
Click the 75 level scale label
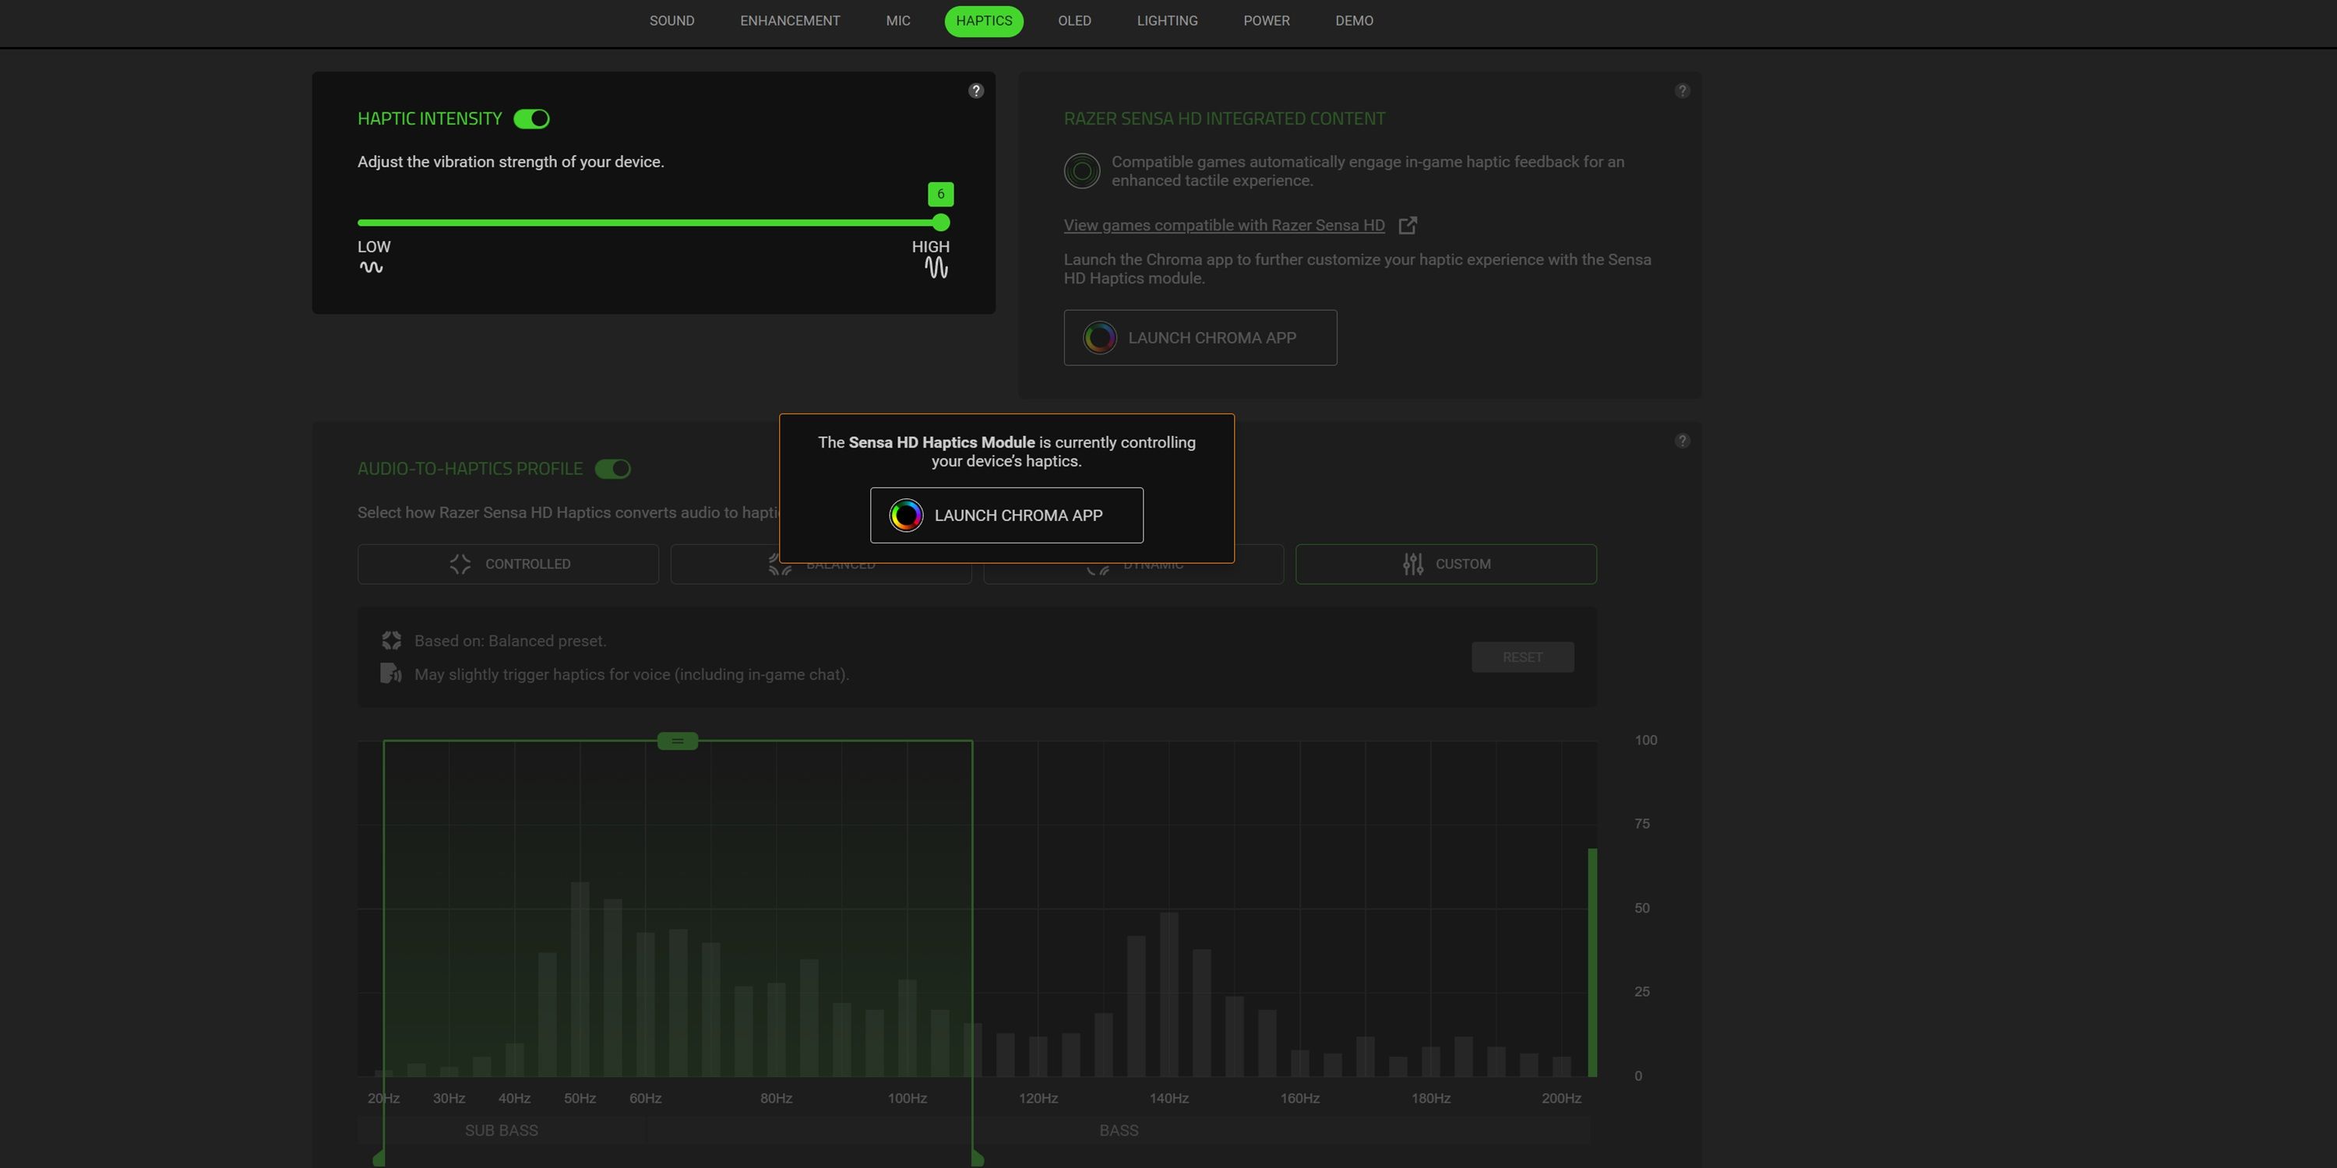1641,825
